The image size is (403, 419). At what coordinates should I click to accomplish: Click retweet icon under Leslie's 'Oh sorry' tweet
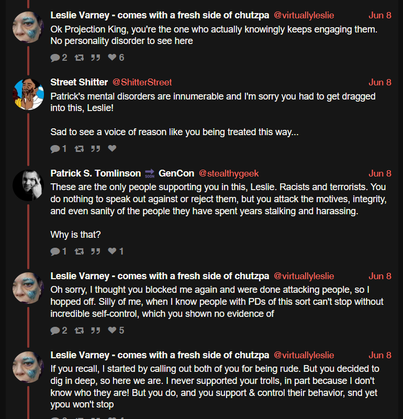[x=79, y=330]
